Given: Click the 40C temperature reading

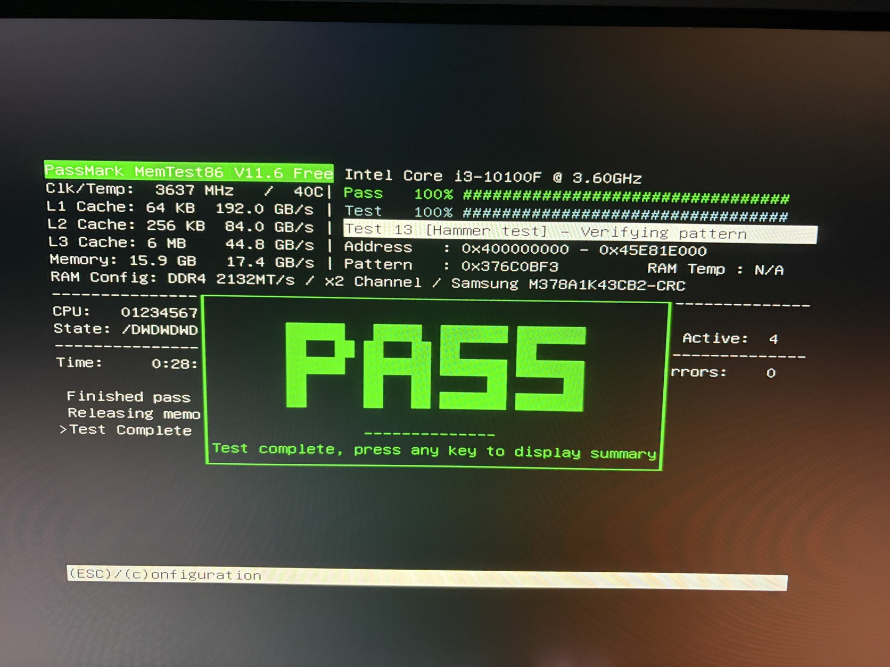Looking at the screenshot, I should (308, 191).
